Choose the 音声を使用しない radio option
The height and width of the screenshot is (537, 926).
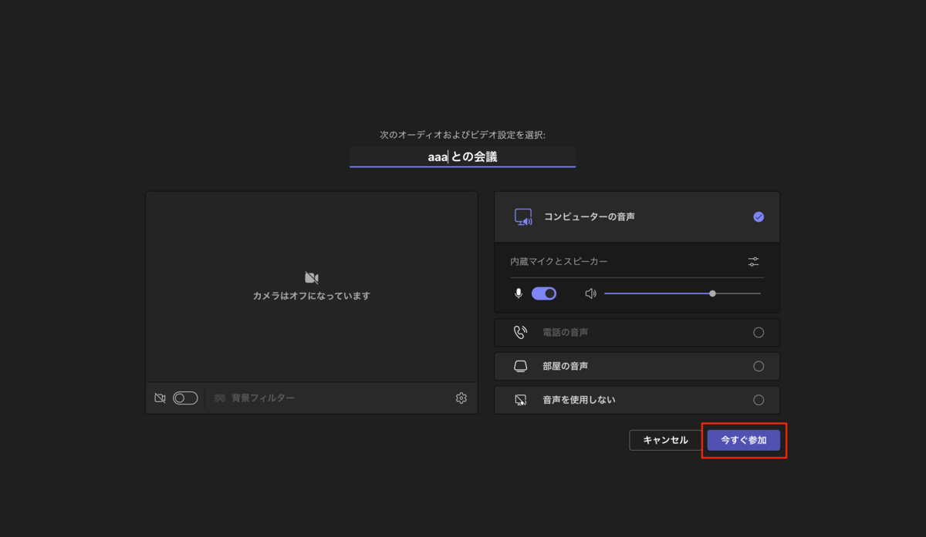coord(759,400)
